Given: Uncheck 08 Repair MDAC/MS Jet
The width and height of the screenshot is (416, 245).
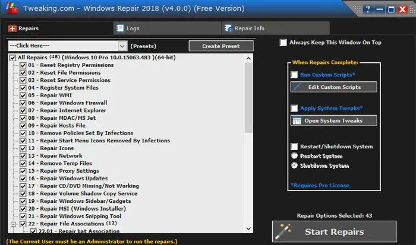Looking at the screenshot, I should click(23, 118).
